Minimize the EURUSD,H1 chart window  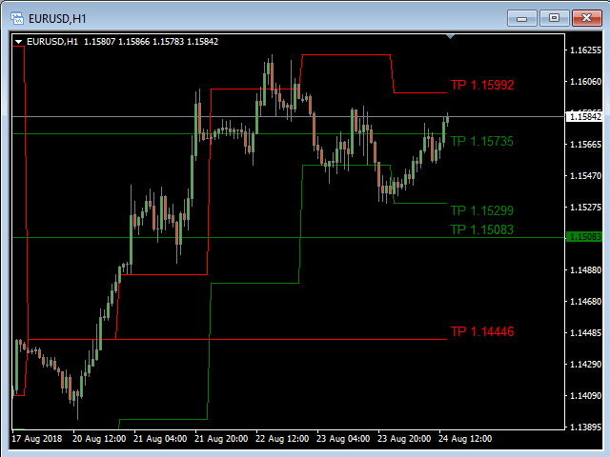coord(521,16)
